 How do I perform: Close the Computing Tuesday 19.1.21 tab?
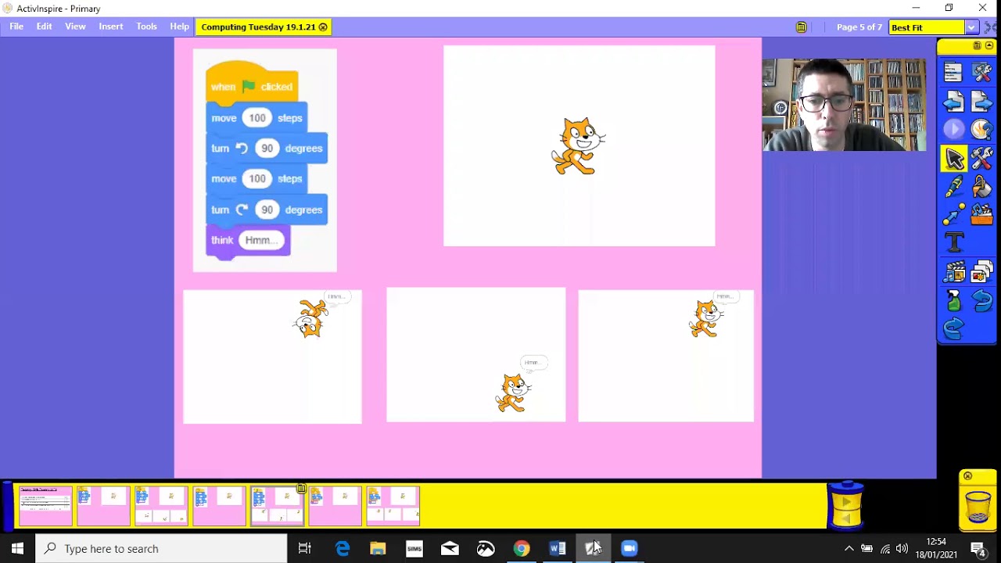(x=323, y=27)
